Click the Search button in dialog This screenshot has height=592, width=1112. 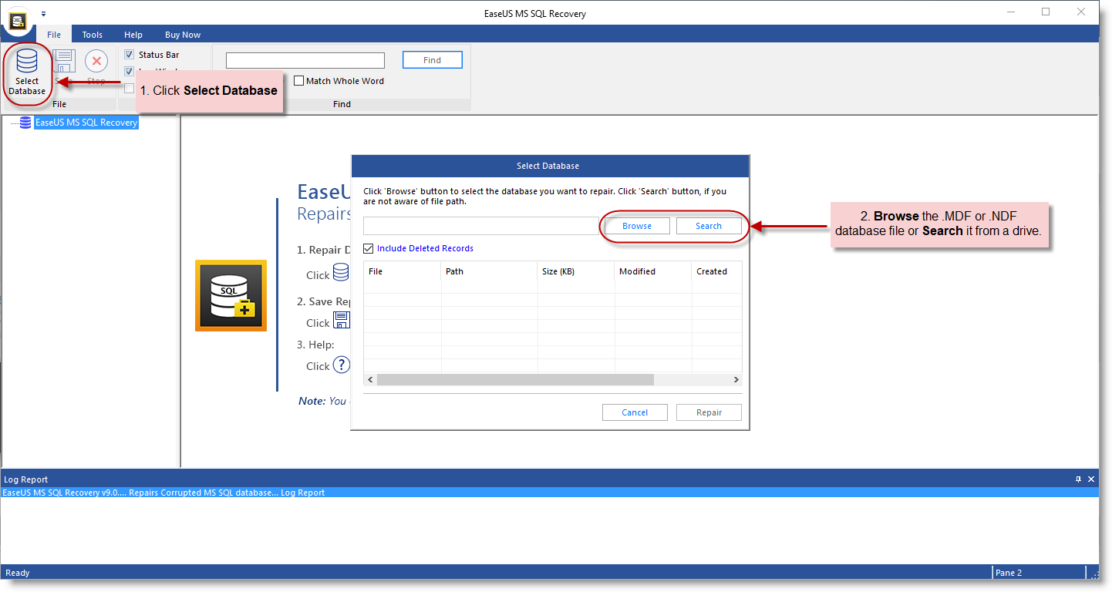click(x=709, y=226)
